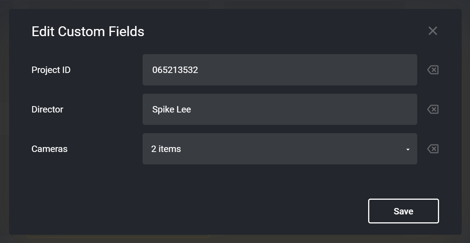Screen dimensions: 470x243
Task: Click the Edit Custom Fields title
Action: pos(88,31)
